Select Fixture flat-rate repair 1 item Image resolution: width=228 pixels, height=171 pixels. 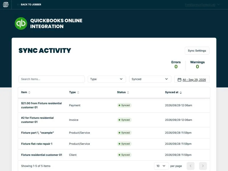(37, 144)
